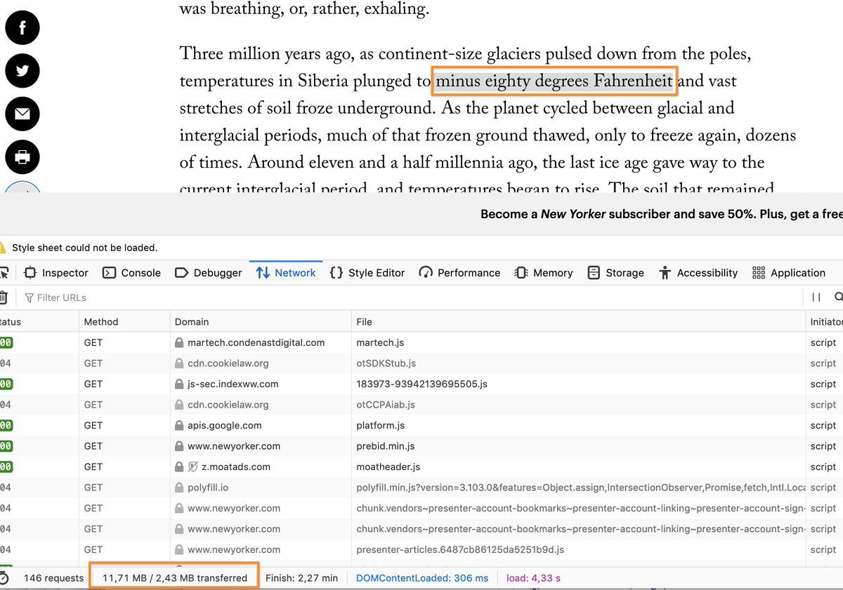843x590 pixels.
Task: Click the email share icon
Action: tap(22, 114)
